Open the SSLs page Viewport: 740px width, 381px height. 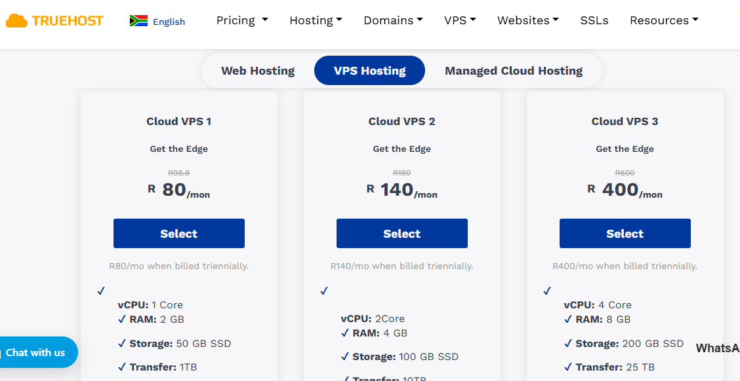[x=594, y=20]
